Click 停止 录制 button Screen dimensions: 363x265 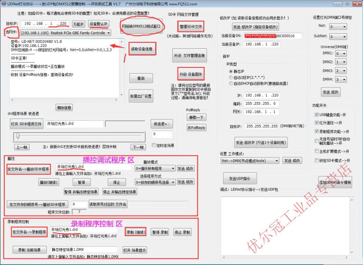(x=183, y=232)
